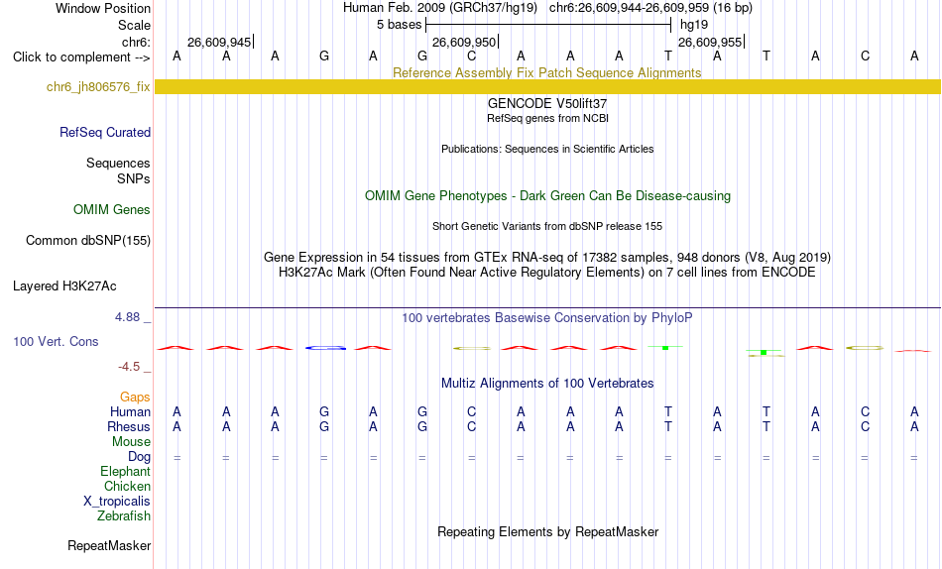Viewport: 942px width, 569px height.
Task: Open the RefSeq Curated track settings
Action: 105,132
